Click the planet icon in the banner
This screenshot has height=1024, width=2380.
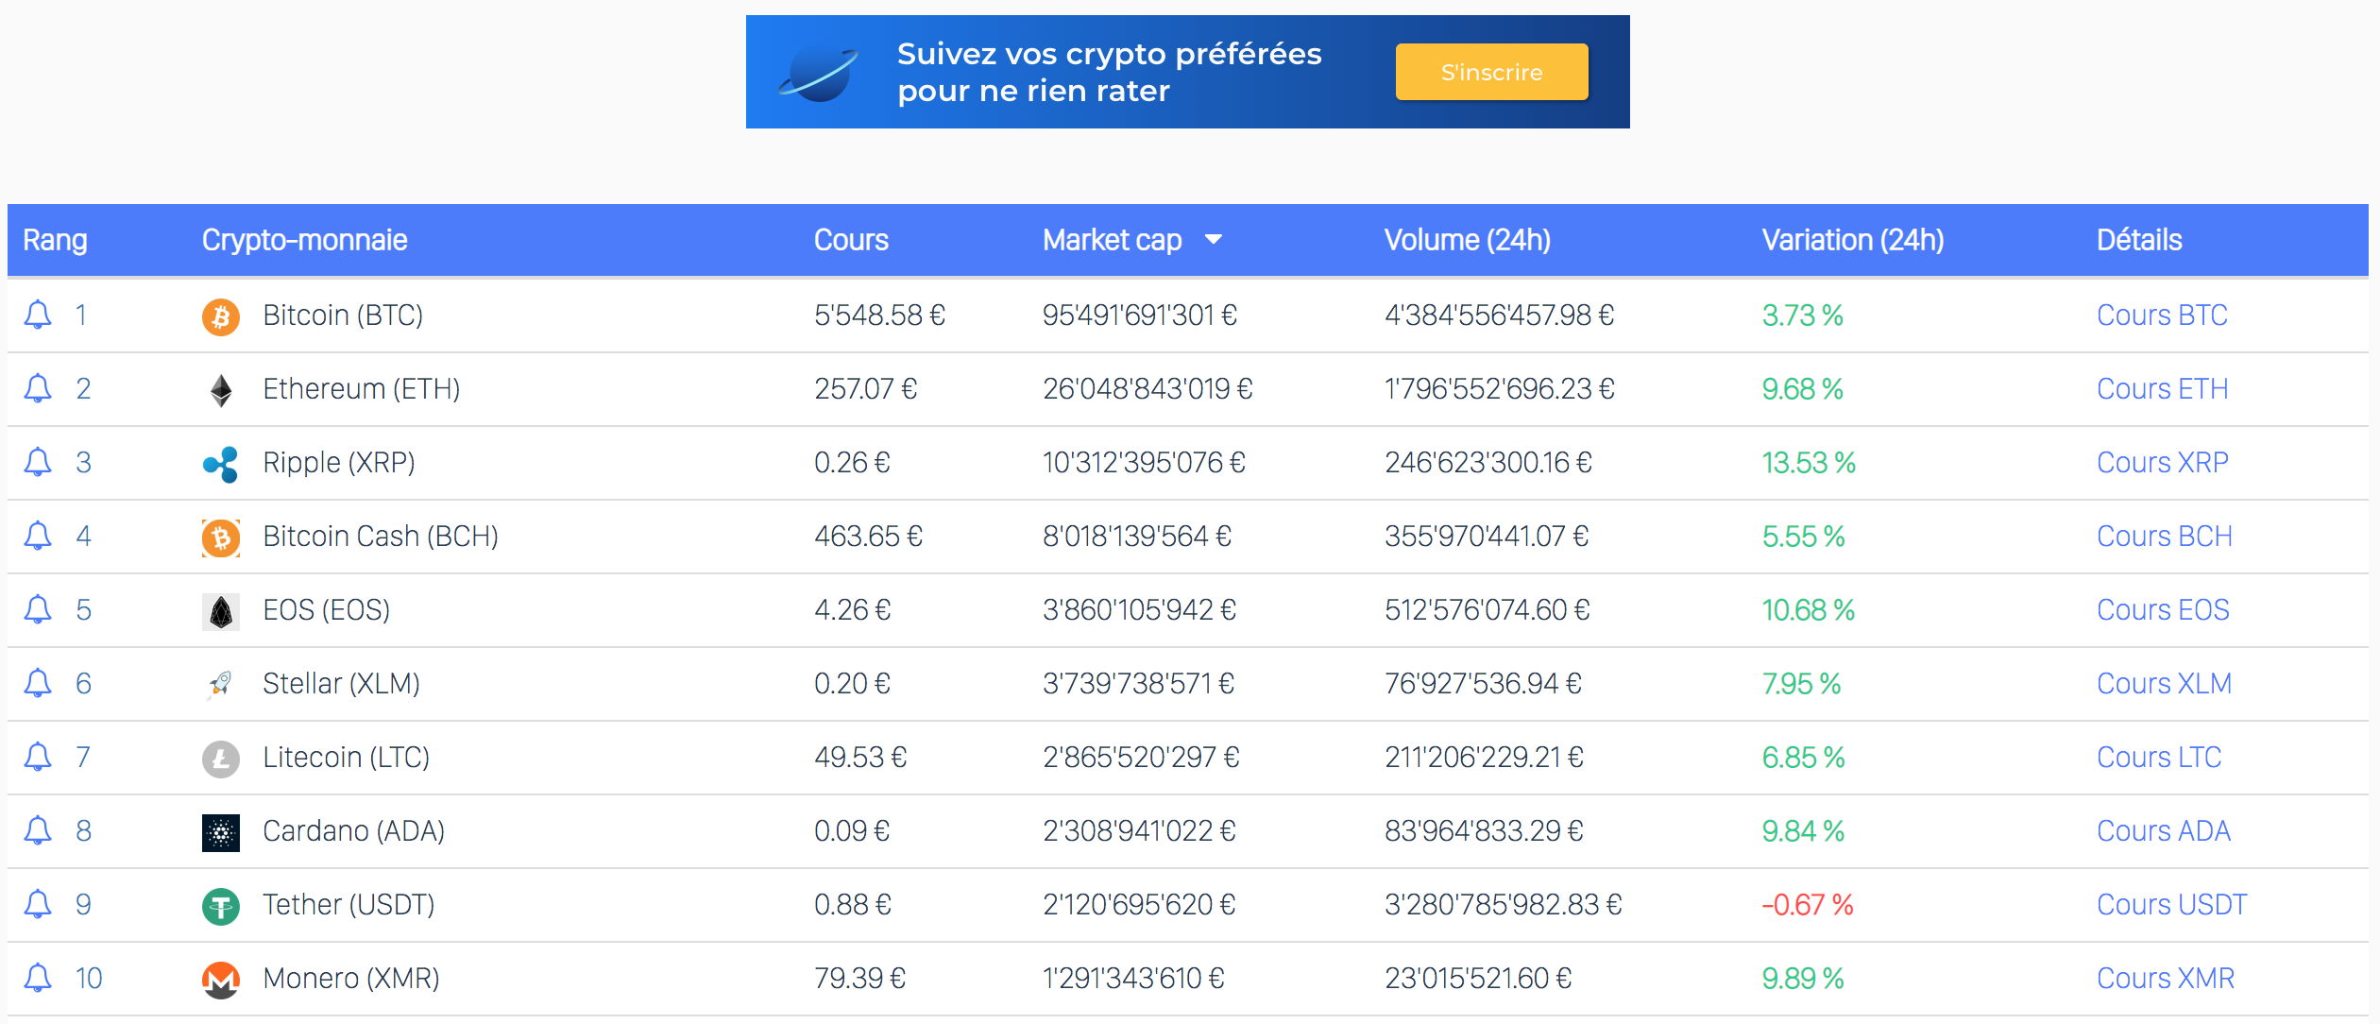(x=819, y=73)
